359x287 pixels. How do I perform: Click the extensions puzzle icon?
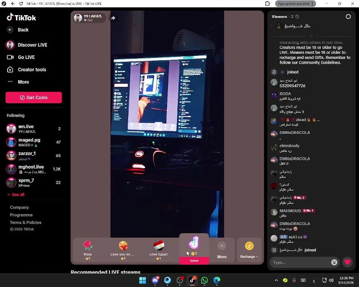coord(267,4)
